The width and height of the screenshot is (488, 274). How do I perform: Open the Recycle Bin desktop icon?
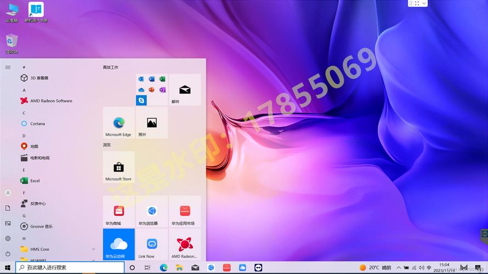click(12, 42)
